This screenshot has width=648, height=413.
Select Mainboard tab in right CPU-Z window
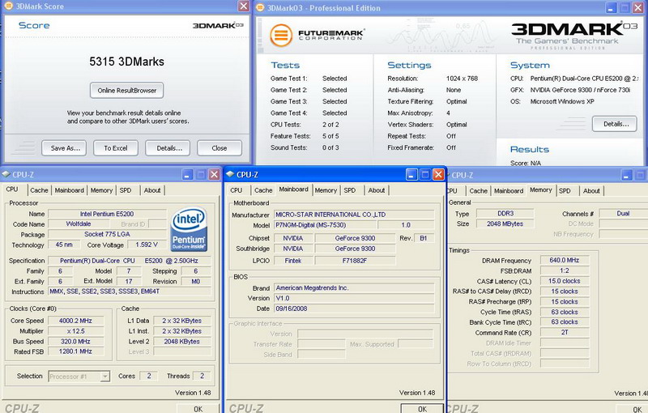pos(509,191)
